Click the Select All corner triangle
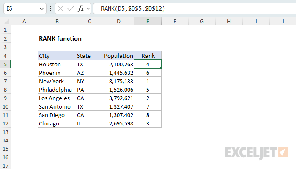This screenshot has width=296, height=169. pyautogui.click(x=7, y=21)
